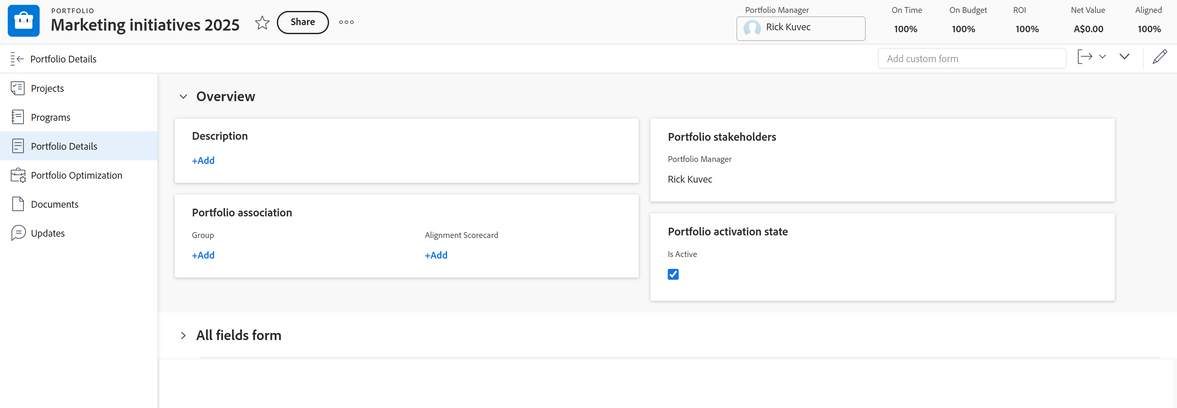Screen dimensions: 1177x408
Task: Collapse the Overview section
Action: tap(183, 97)
